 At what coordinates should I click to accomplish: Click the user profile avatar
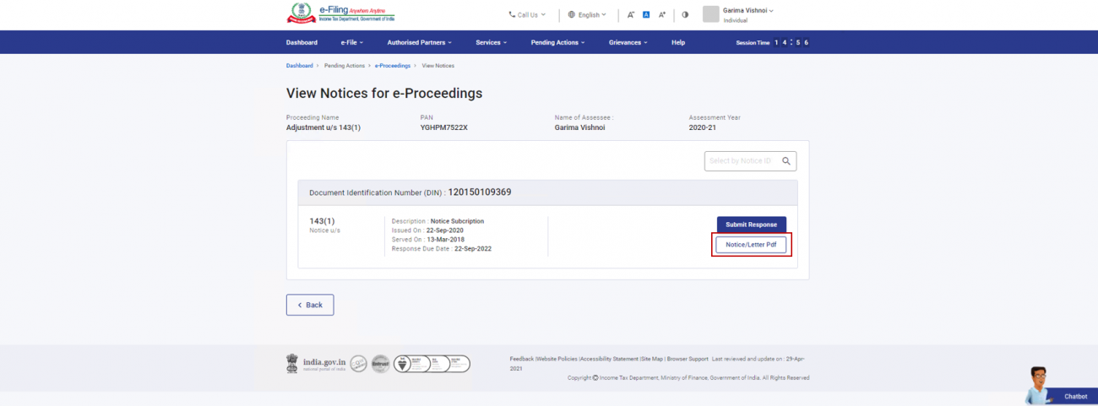pos(710,14)
